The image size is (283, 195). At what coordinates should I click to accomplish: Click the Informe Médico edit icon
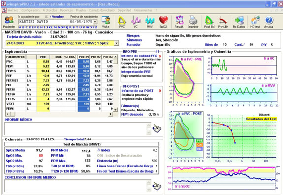tap(157, 129)
